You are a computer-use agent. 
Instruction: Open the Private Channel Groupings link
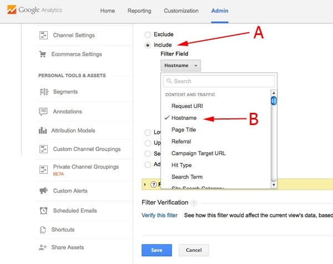pos(86,167)
